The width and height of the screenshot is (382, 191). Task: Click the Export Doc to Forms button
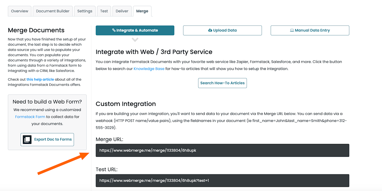coord(47,140)
